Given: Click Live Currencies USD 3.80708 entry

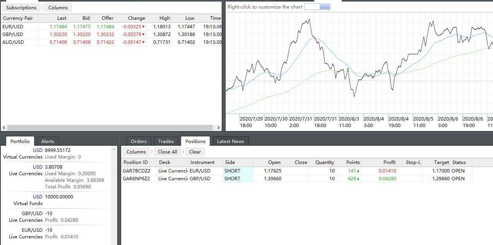Looking at the screenshot, I should tap(56, 177).
